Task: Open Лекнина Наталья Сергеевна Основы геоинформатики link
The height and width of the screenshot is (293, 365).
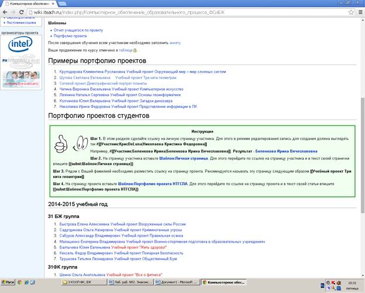Action: click(x=120, y=95)
